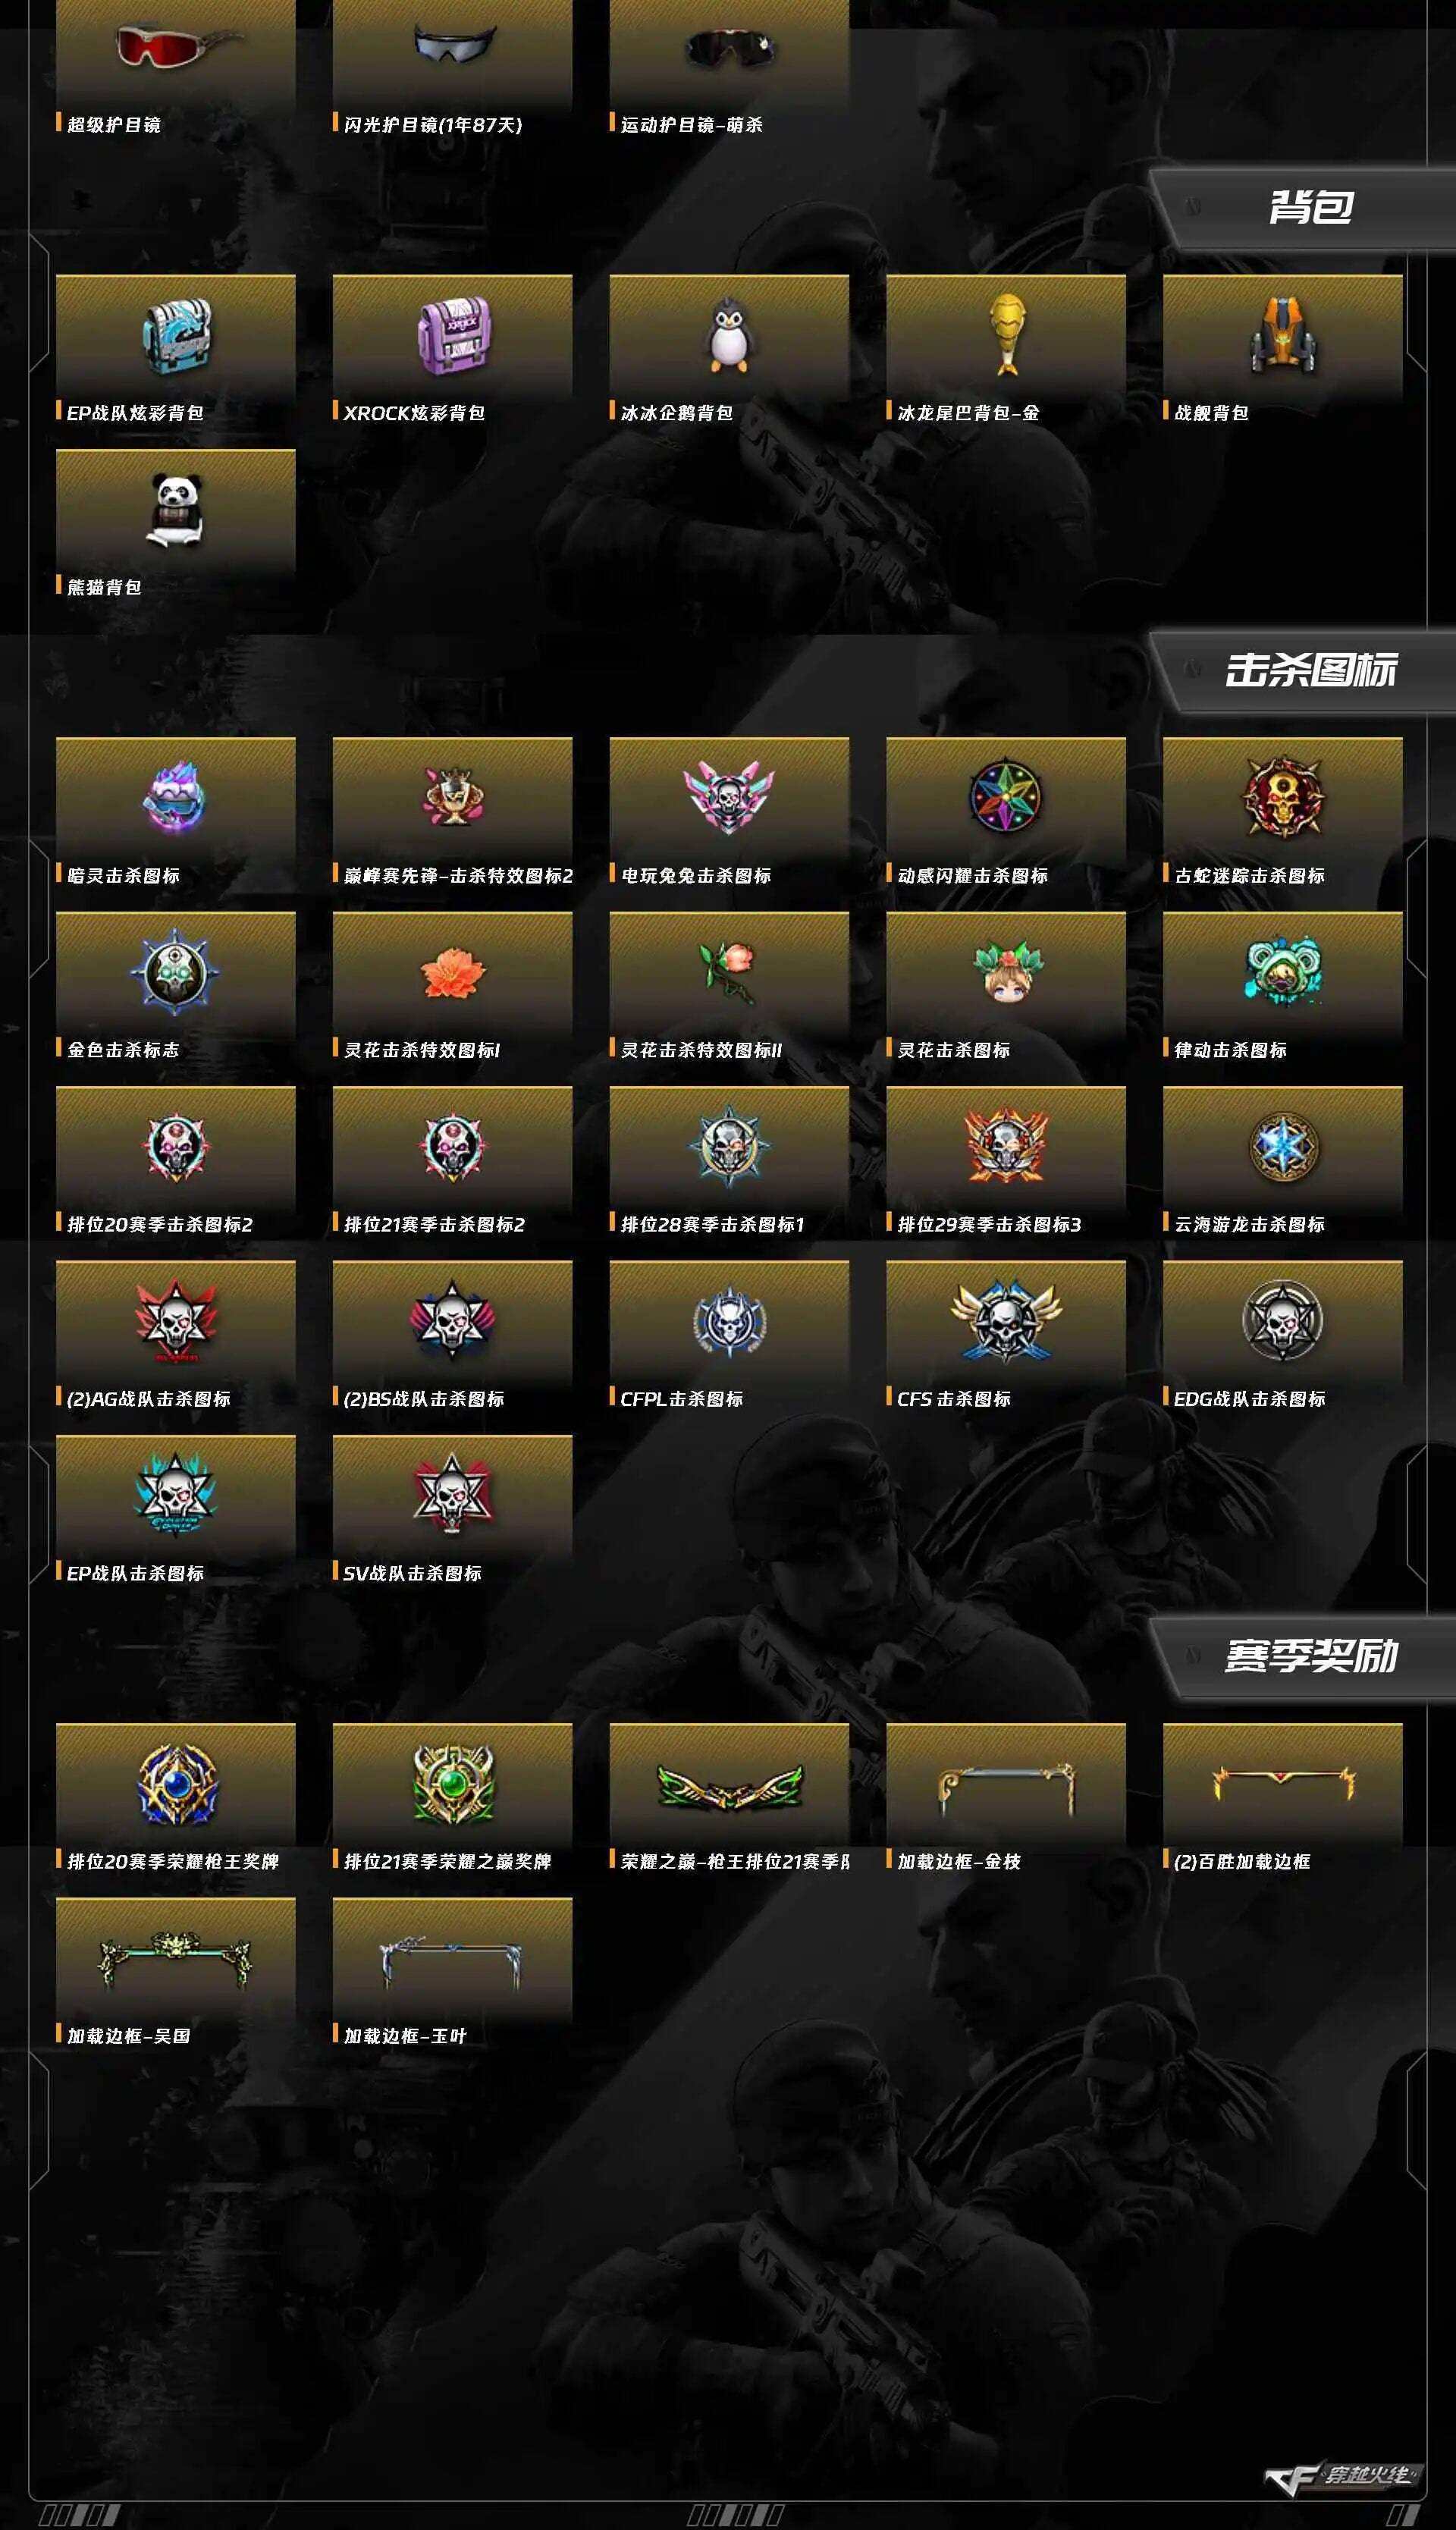Click the 排位21赛季荣耀之巅奖牌 green medal icon
This screenshot has width=1456, height=2530.
tap(453, 1784)
